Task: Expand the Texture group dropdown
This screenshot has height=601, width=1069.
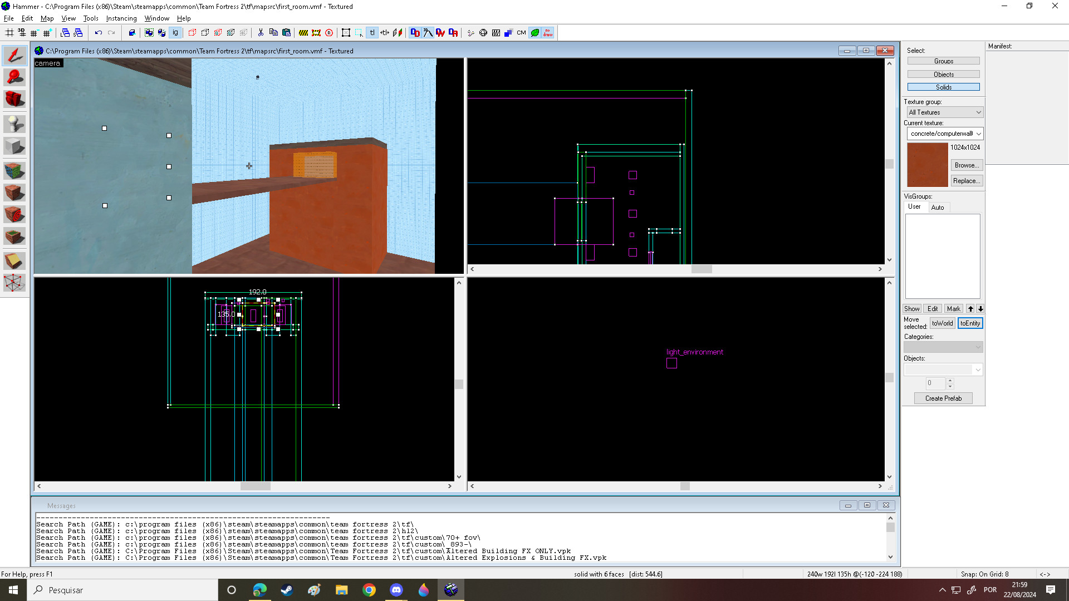Action: point(978,112)
